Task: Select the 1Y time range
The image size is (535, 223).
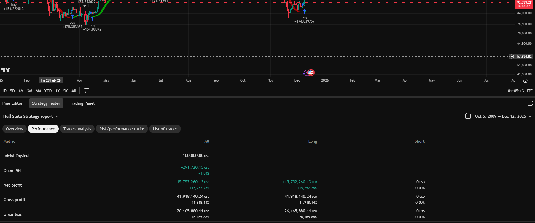Action: (58, 91)
